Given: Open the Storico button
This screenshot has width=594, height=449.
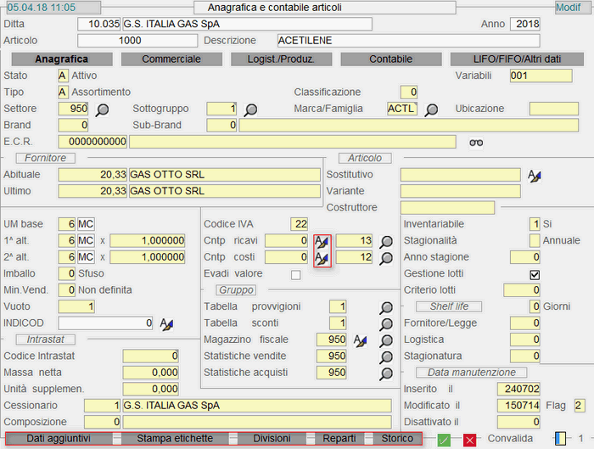Looking at the screenshot, I should pos(397,438).
